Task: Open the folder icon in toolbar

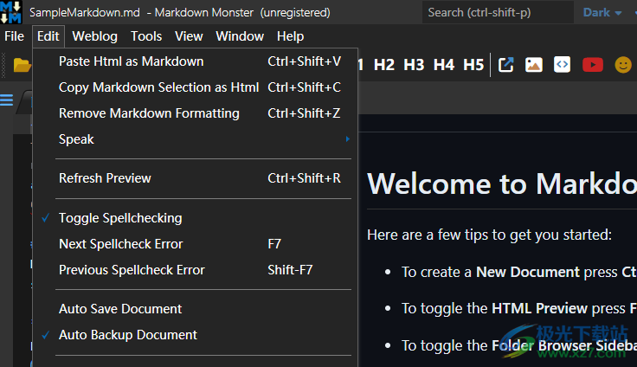Action: [23, 65]
